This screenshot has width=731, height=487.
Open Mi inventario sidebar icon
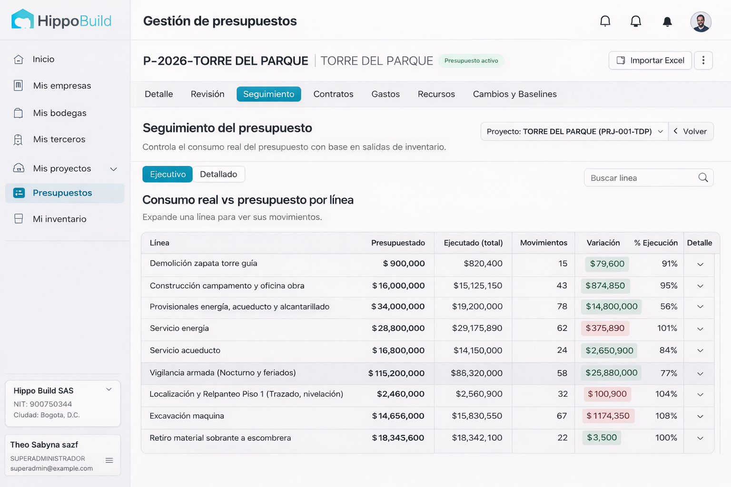click(19, 219)
